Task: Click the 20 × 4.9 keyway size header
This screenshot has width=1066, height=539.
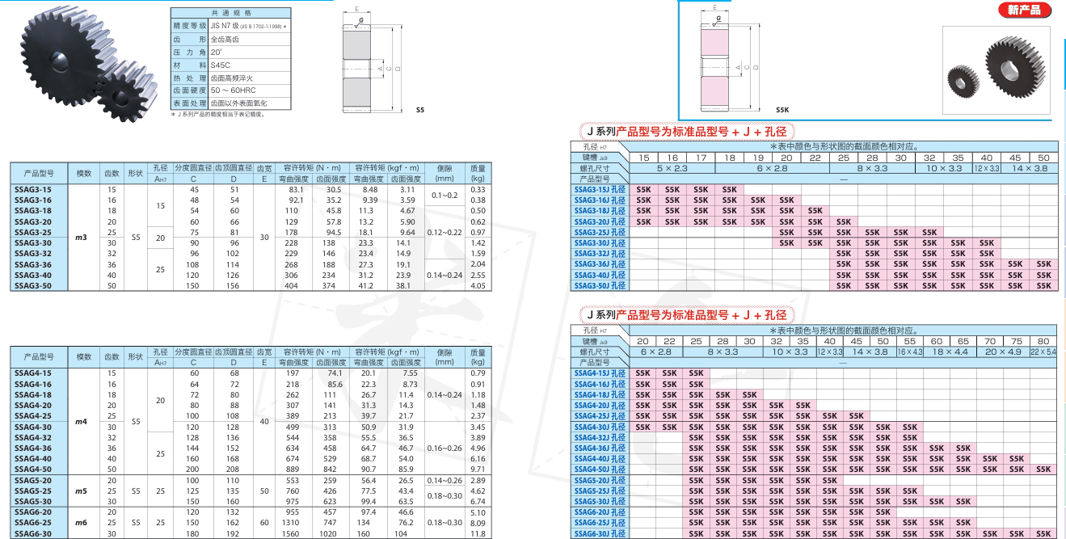Action: [1003, 352]
